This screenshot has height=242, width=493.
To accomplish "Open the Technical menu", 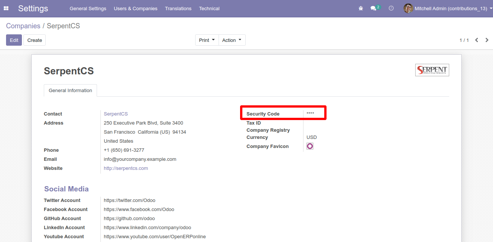I will coord(209,8).
